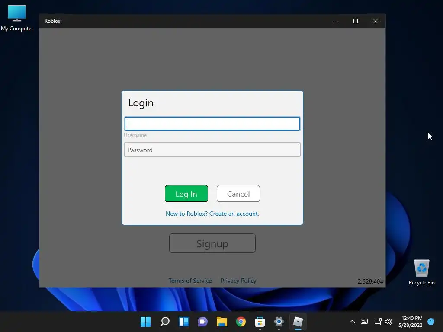Click the version text 2.528.404
Image resolution: width=443 pixels, height=332 pixels.
coord(370,281)
